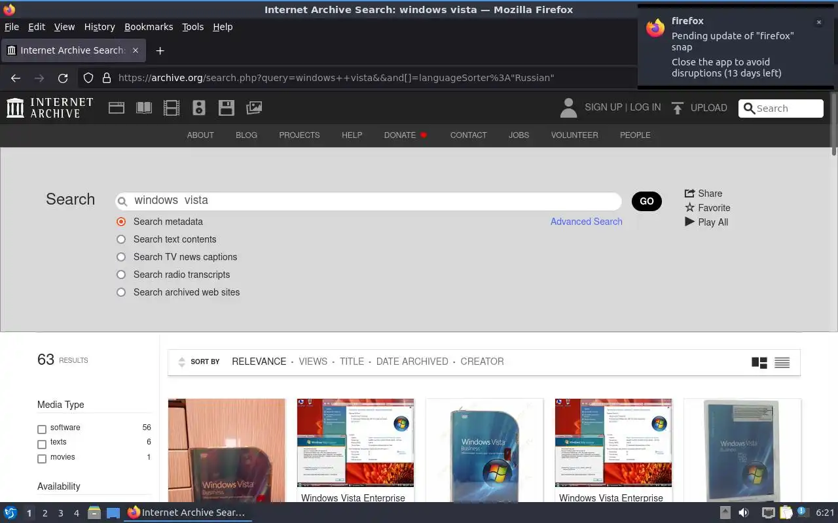Sort results by DATE ARCHIVED

click(x=412, y=362)
